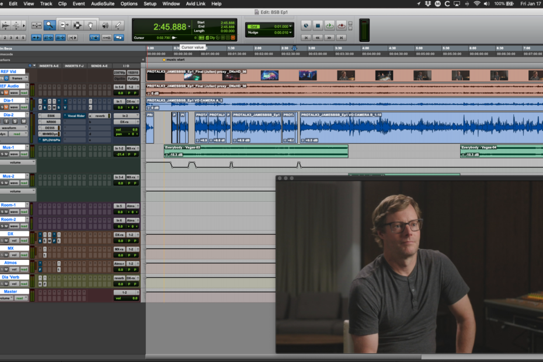The image size is (543, 362).
Task: Click the online sync clock icon
Action: 306,25
